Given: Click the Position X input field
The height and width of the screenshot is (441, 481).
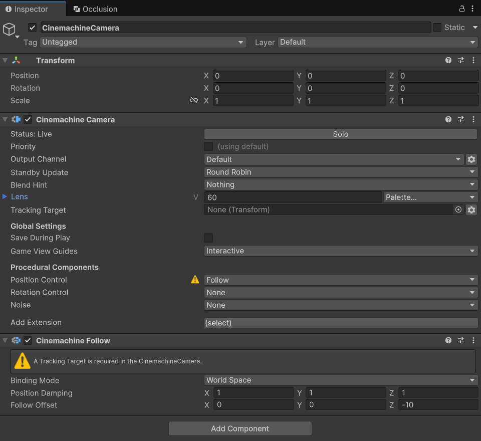Looking at the screenshot, I should tap(253, 76).
